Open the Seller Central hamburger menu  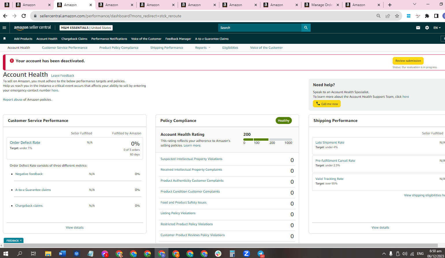4,28
